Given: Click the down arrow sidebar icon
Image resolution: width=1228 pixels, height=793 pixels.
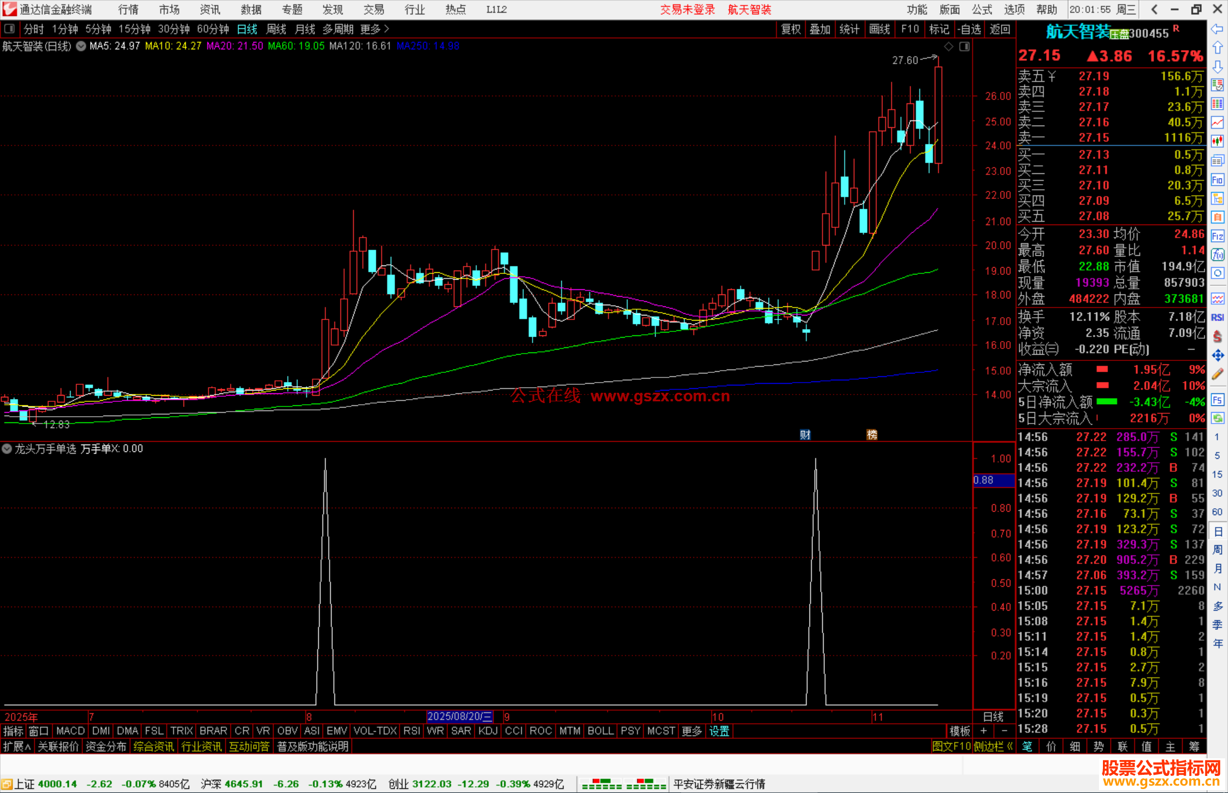Looking at the screenshot, I should coord(1217,67).
